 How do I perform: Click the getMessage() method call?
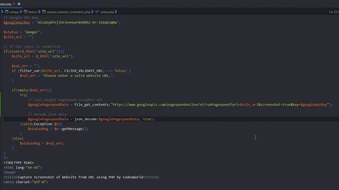[x=75, y=129]
